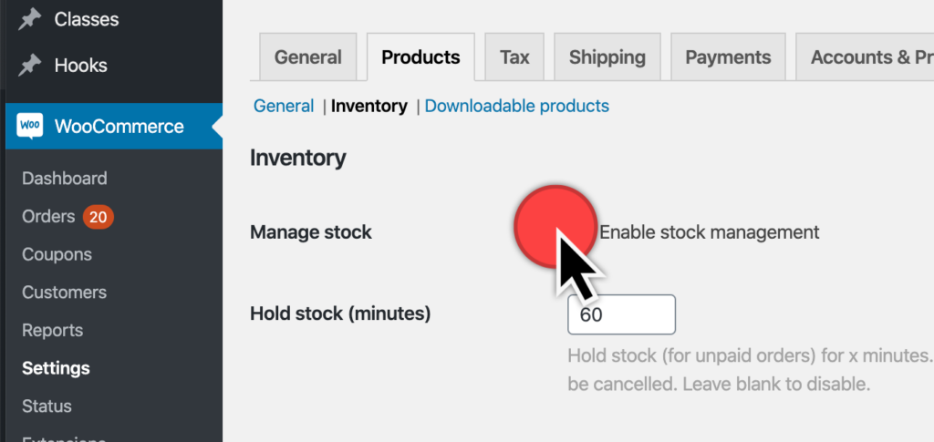Go to WooCommerce Dashboard
Screen dimensions: 934x442
[x=65, y=179]
